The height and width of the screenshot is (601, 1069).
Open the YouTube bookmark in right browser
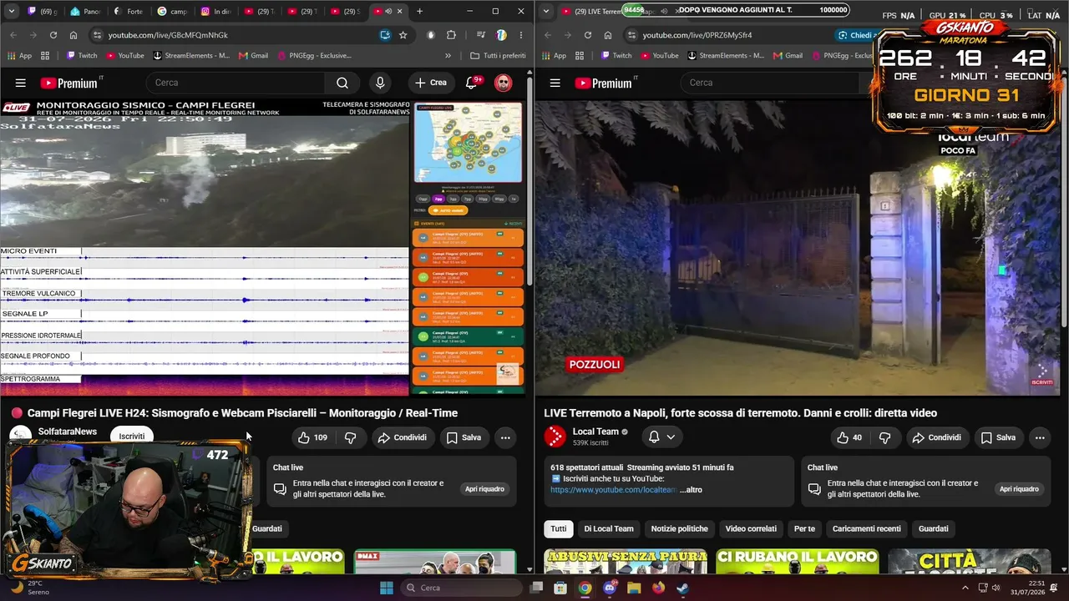pos(658,56)
